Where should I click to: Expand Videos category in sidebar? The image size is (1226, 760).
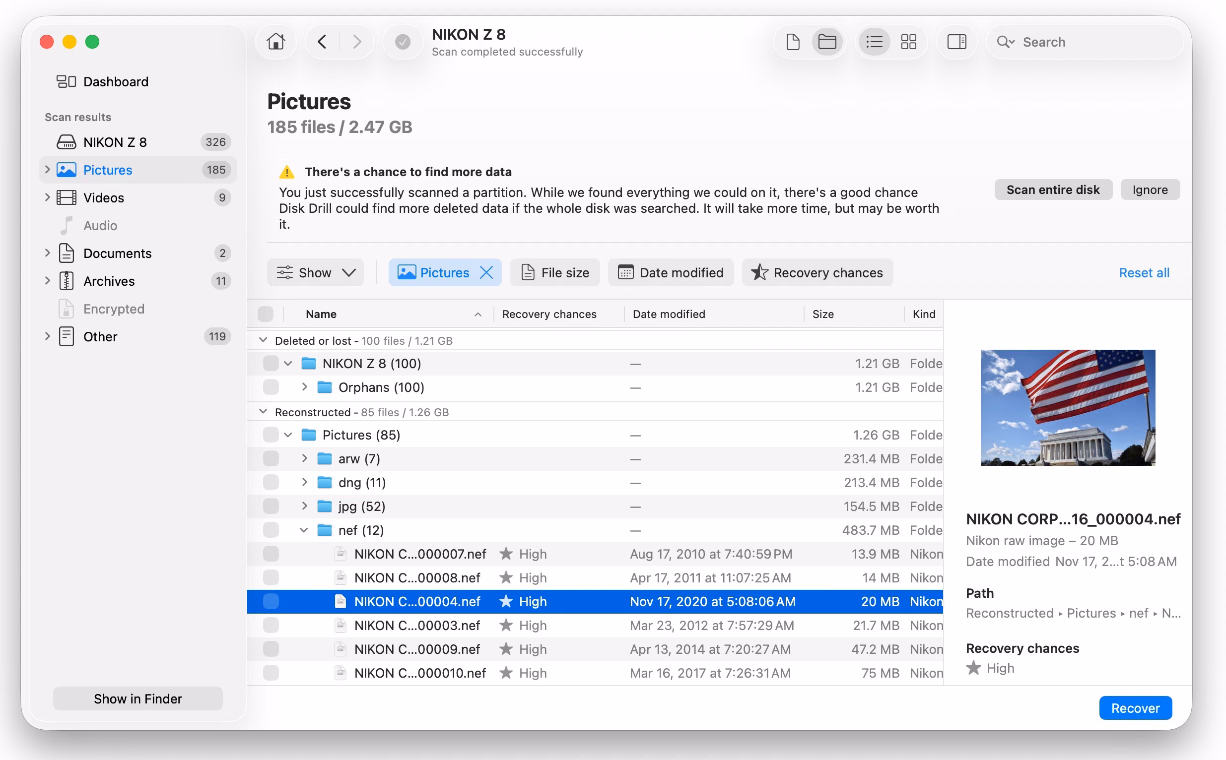[47, 197]
